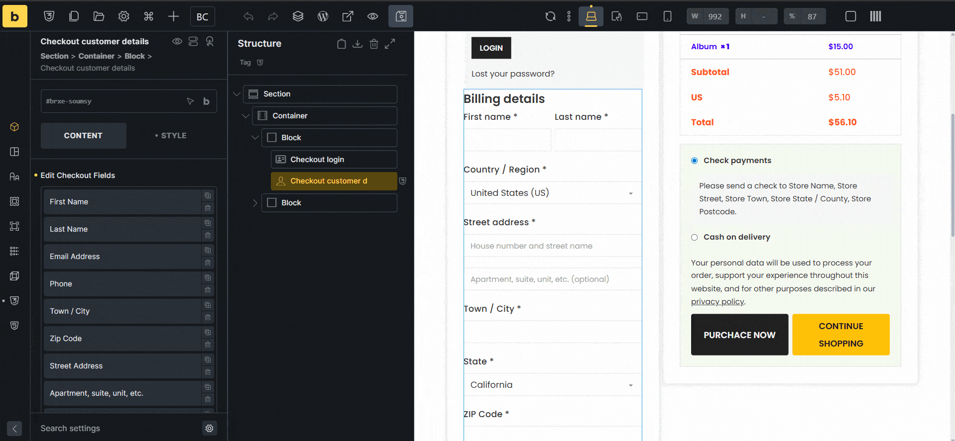
Task: Open the typography Aa sidebar icon
Action: [14, 176]
